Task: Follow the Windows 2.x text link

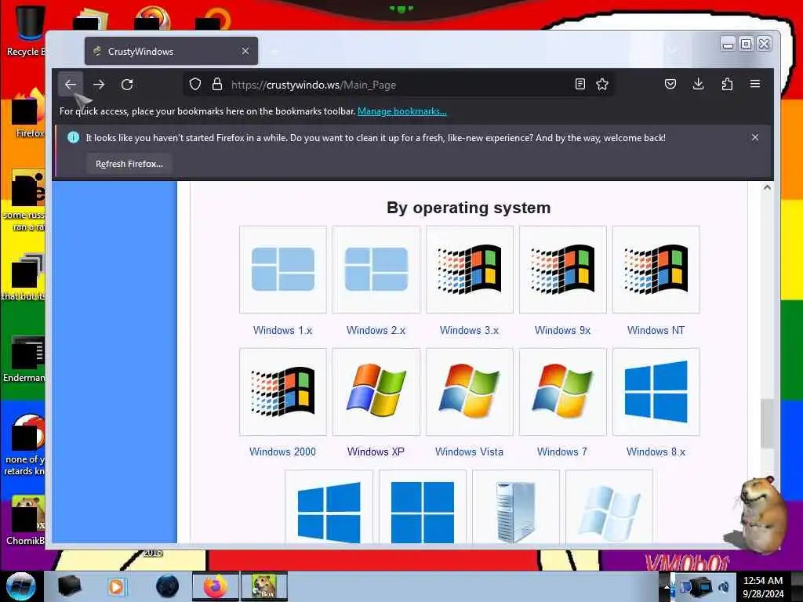Action: pos(376,330)
